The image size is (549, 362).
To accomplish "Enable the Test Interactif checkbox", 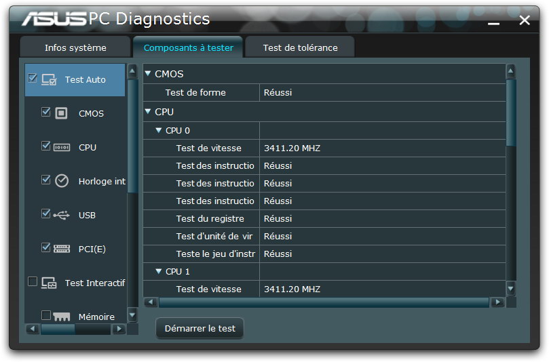I will tap(33, 281).
